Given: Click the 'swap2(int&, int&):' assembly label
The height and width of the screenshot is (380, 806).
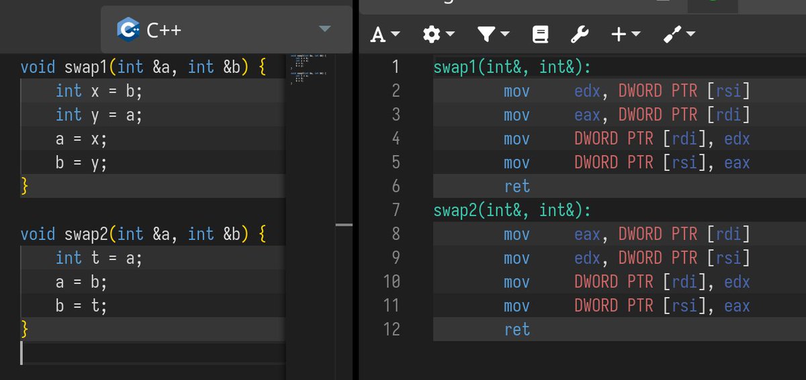Looking at the screenshot, I should [x=512, y=210].
